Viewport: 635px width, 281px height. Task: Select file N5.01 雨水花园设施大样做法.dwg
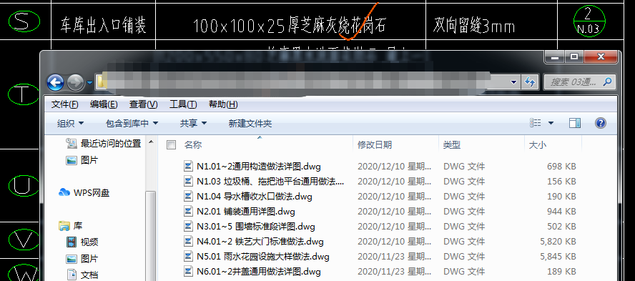pos(263,257)
